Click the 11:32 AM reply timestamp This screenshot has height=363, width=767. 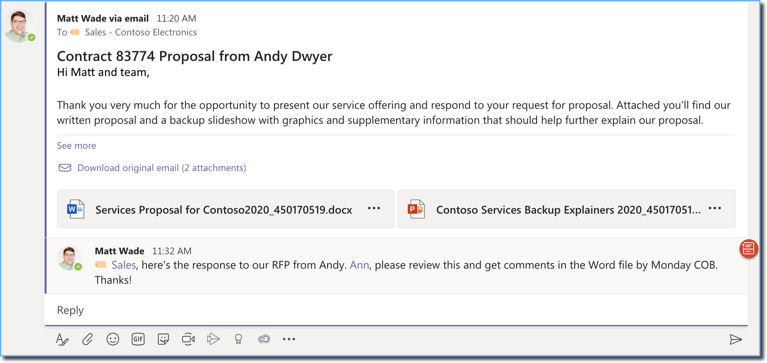tap(172, 251)
